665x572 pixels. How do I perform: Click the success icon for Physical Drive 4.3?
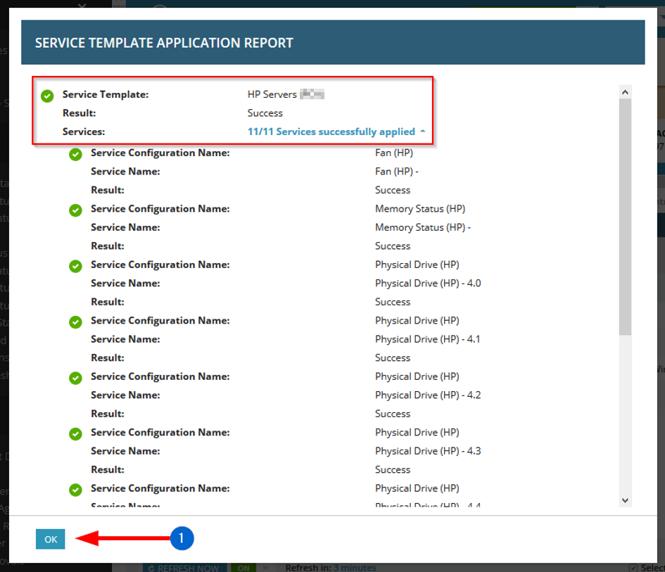pyautogui.click(x=75, y=434)
